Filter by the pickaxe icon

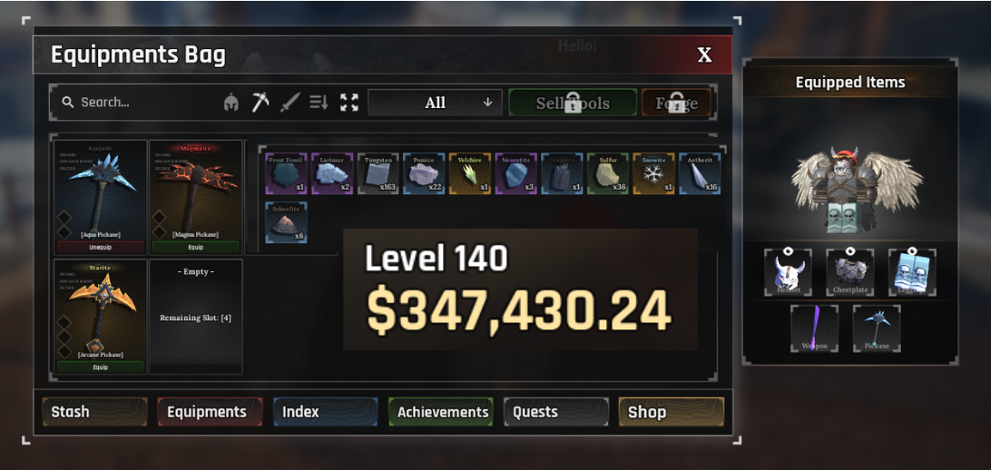coord(260,103)
